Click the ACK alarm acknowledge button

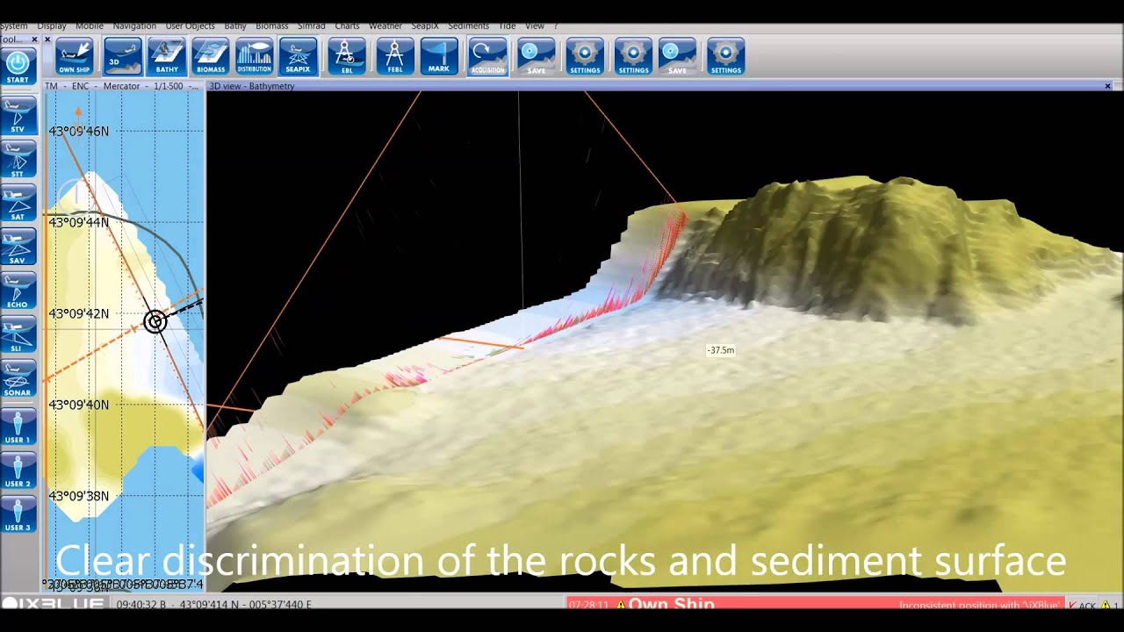point(1081,605)
